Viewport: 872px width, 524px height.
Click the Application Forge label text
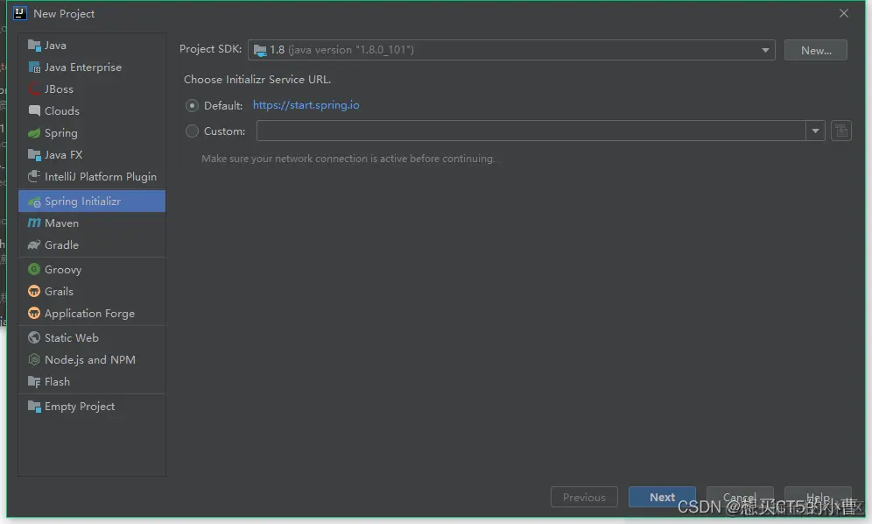pos(89,314)
